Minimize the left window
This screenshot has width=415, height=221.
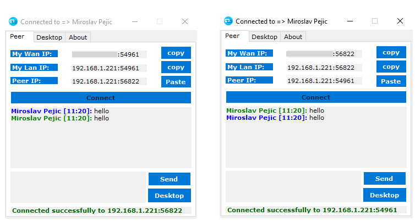pos(135,21)
